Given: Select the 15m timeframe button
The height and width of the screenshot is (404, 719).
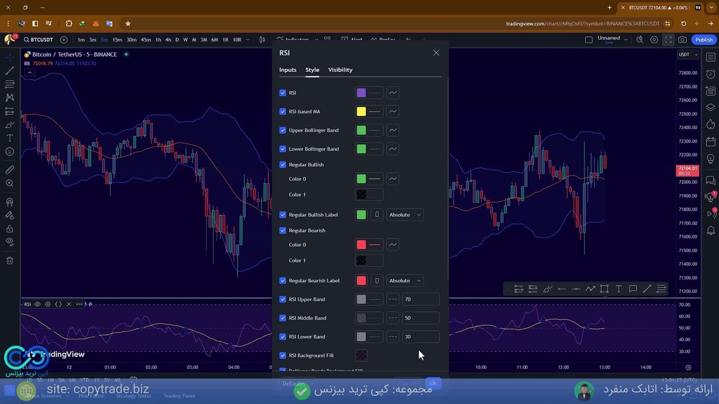Looking at the screenshot, I should (117, 40).
